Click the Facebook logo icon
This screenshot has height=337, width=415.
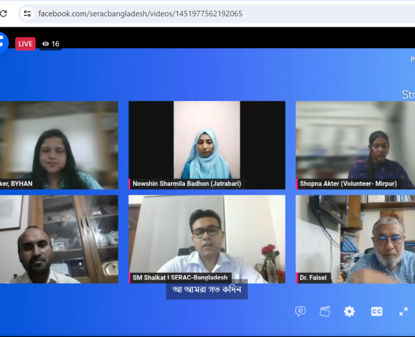(x=3, y=43)
